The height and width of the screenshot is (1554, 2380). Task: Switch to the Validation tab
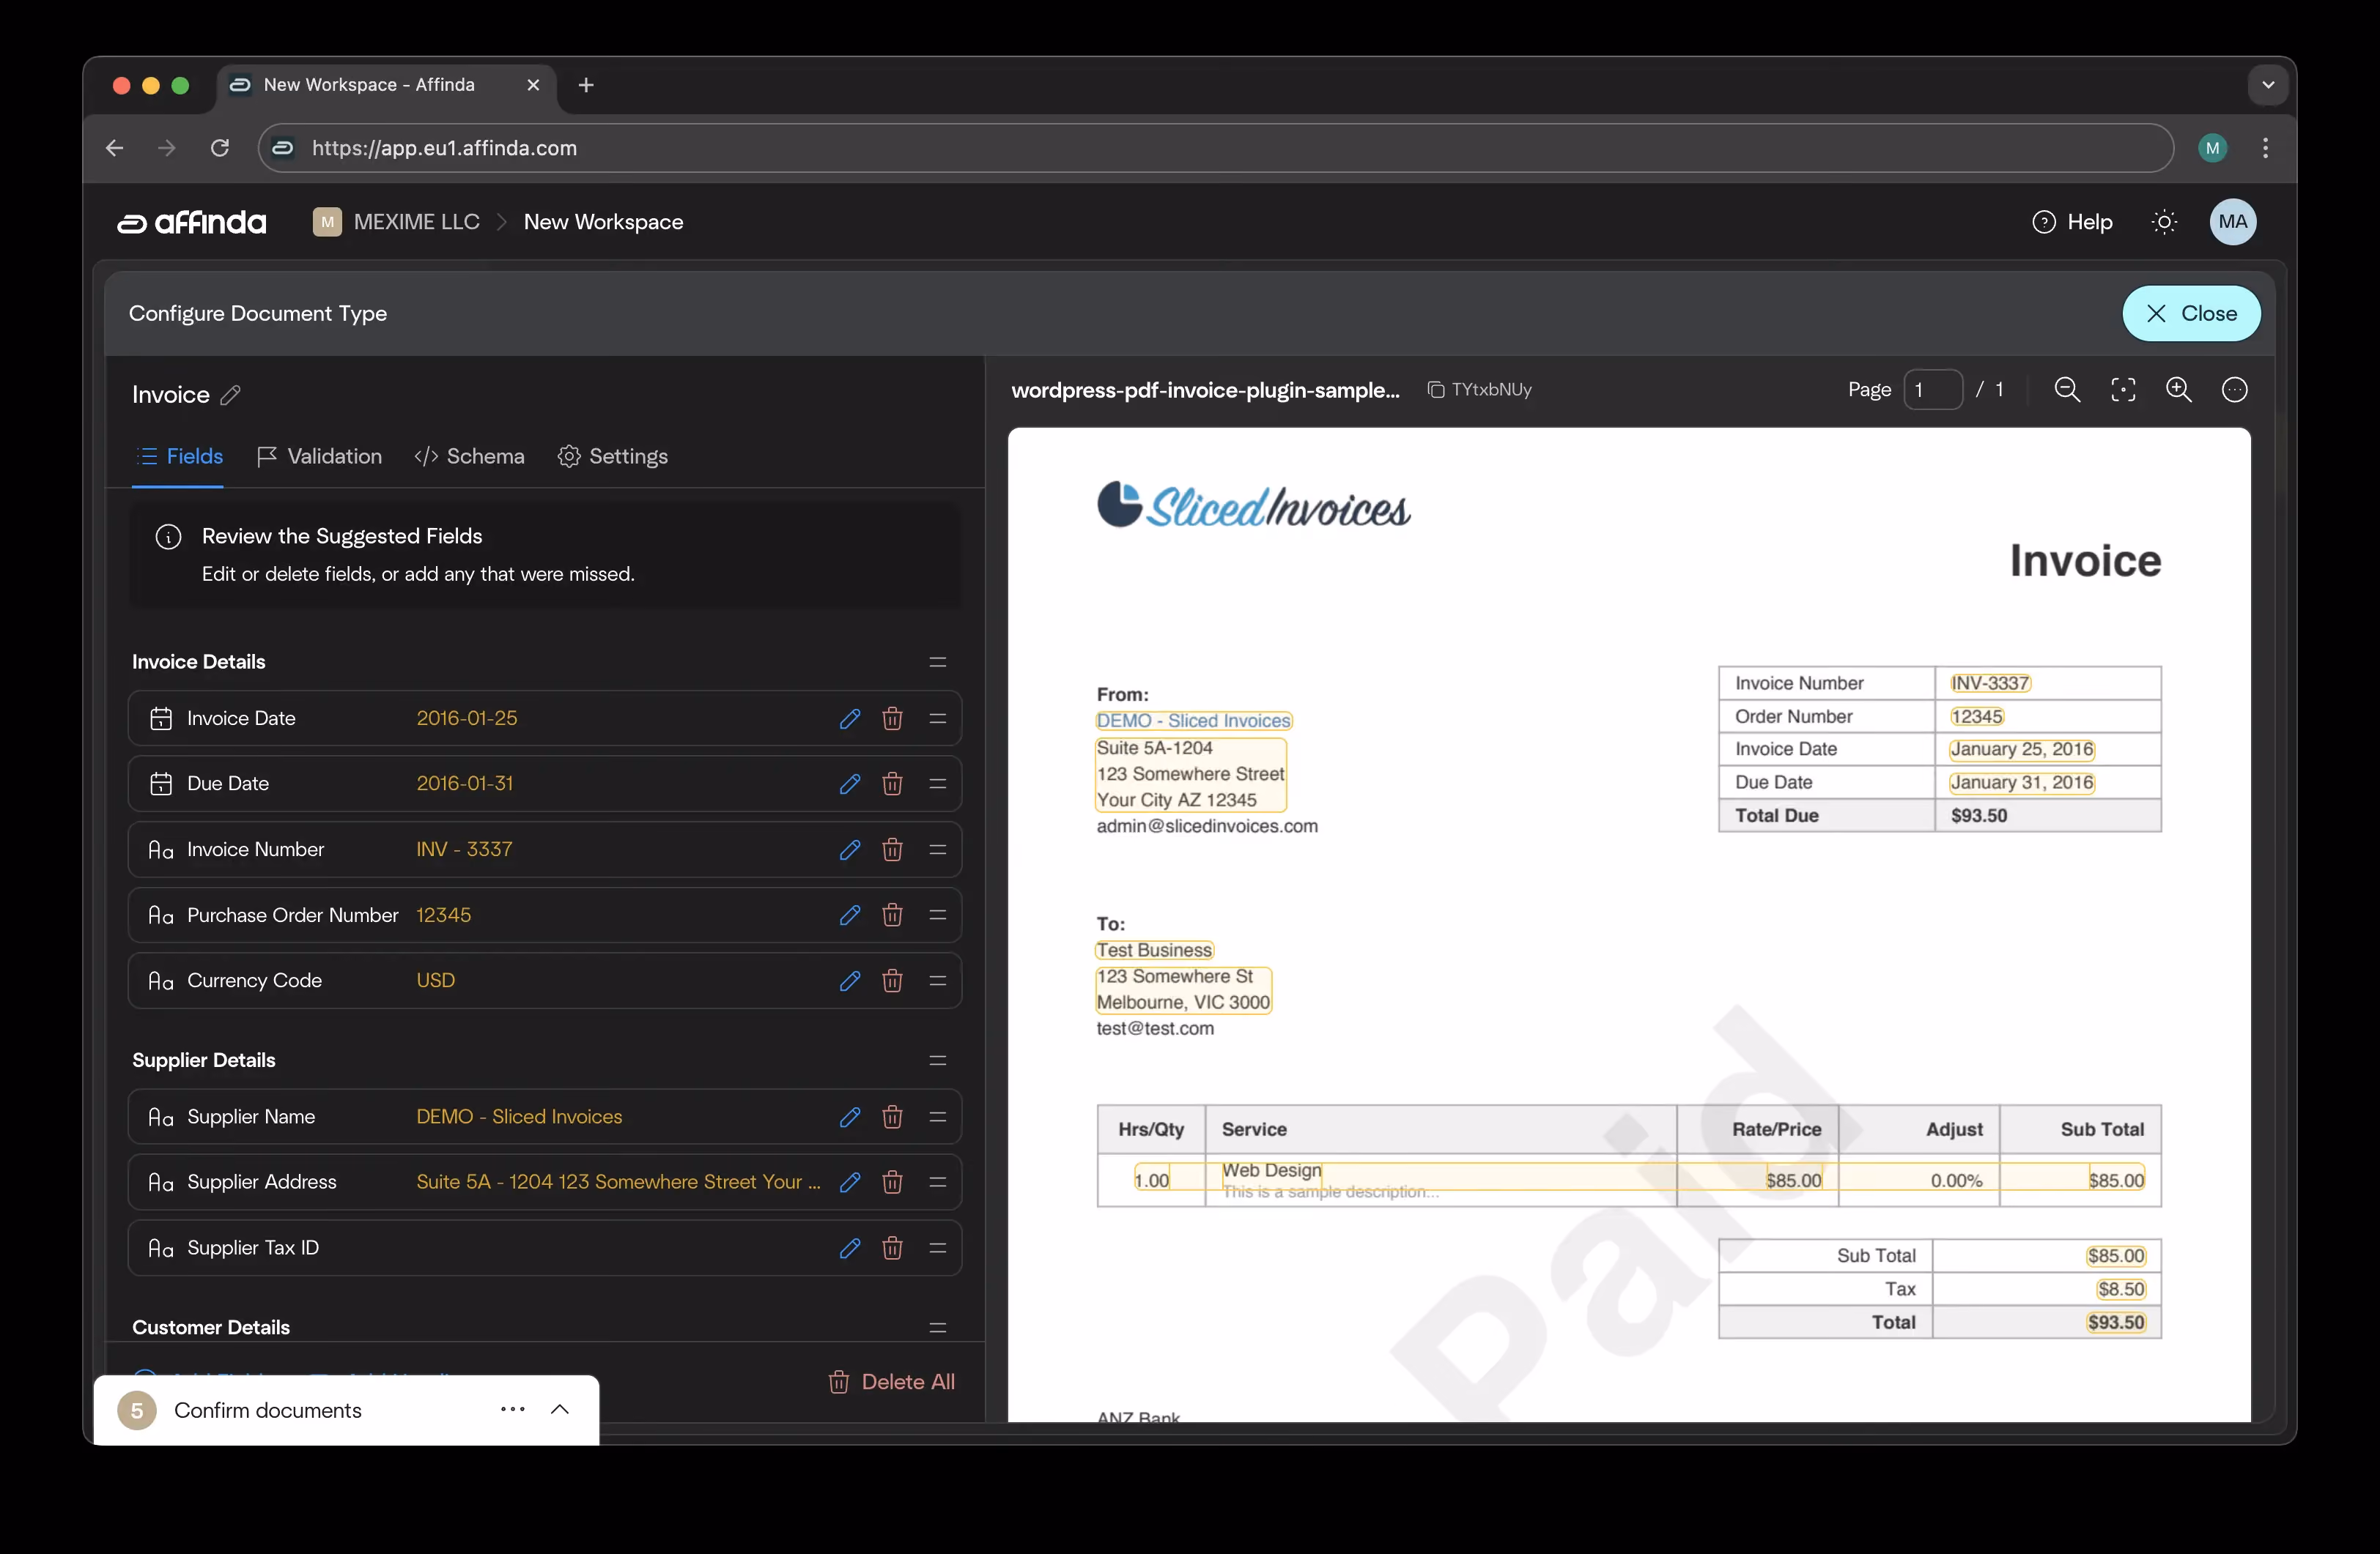(319, 457)
